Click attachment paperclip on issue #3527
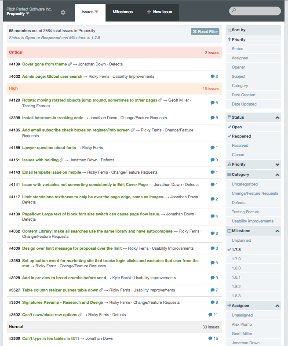 point(101,290)
